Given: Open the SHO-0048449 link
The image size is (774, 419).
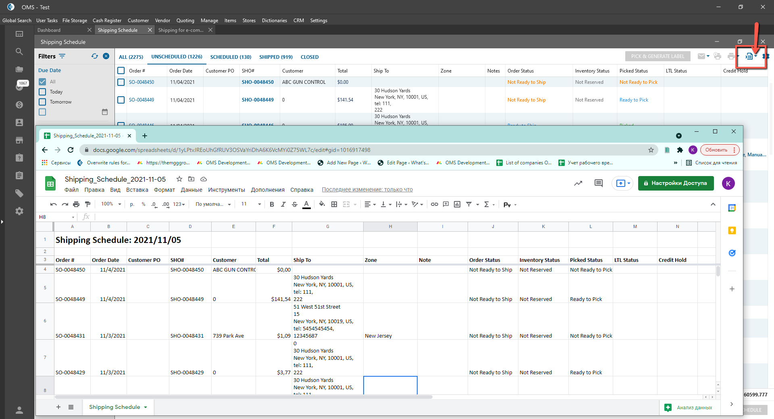Looking at the screenshot, I should [x=258, y=100].
